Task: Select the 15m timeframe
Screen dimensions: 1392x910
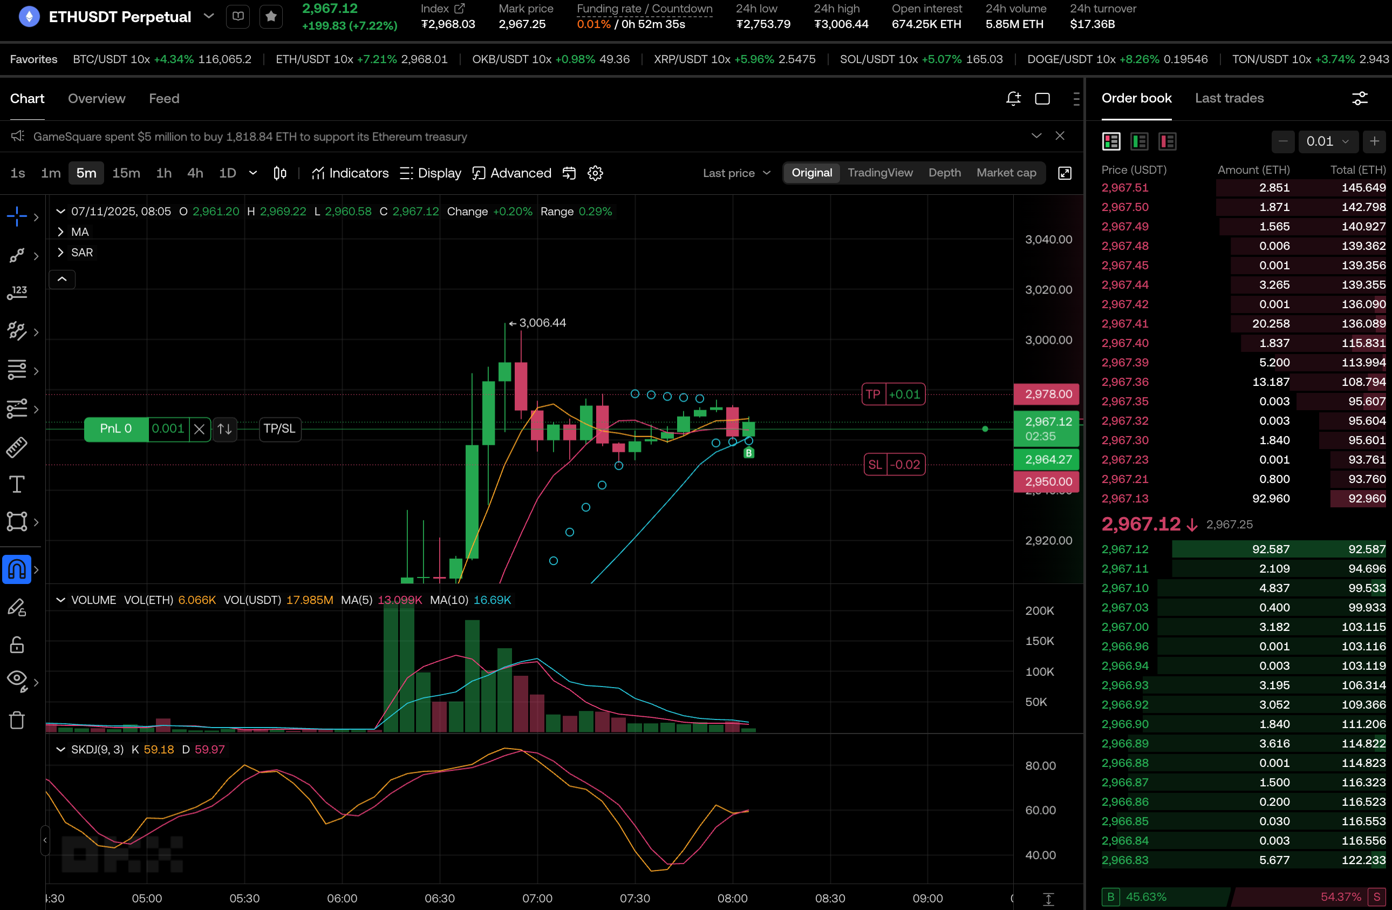Action: point(126,173)
